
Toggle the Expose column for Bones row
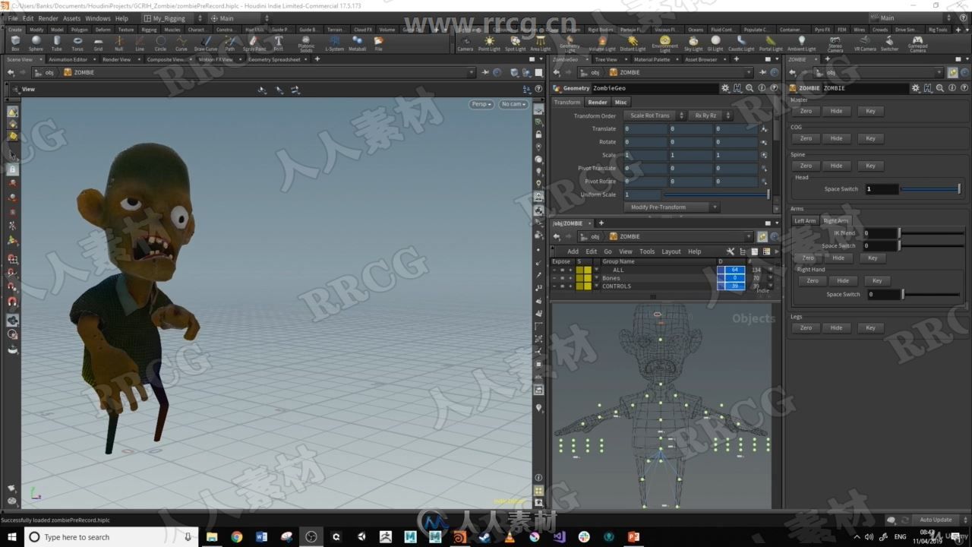(x=563, y=278)
